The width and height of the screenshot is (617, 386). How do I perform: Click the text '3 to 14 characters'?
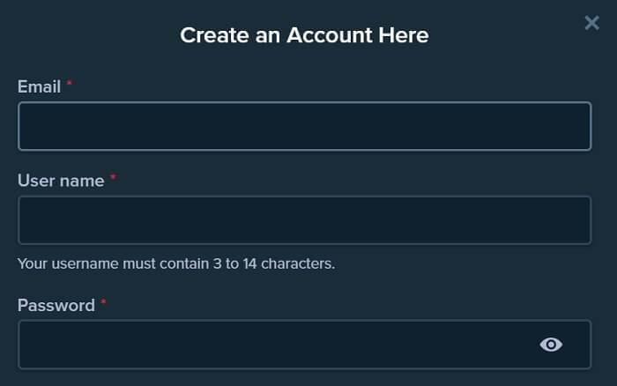click(274, 264)
